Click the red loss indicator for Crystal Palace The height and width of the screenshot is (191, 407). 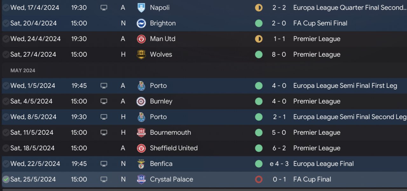[x=259, y=179]
